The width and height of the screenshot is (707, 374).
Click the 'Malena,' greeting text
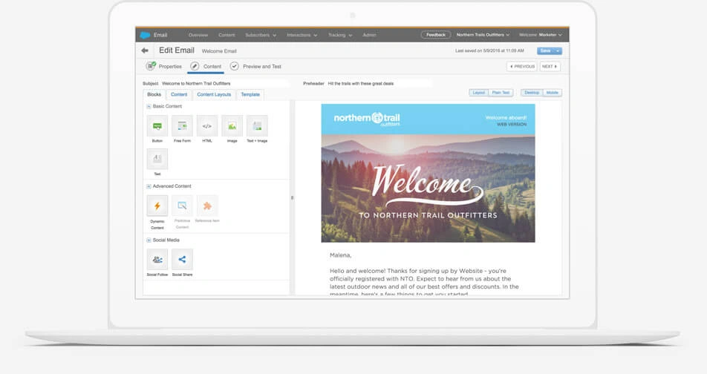(340, 255)
